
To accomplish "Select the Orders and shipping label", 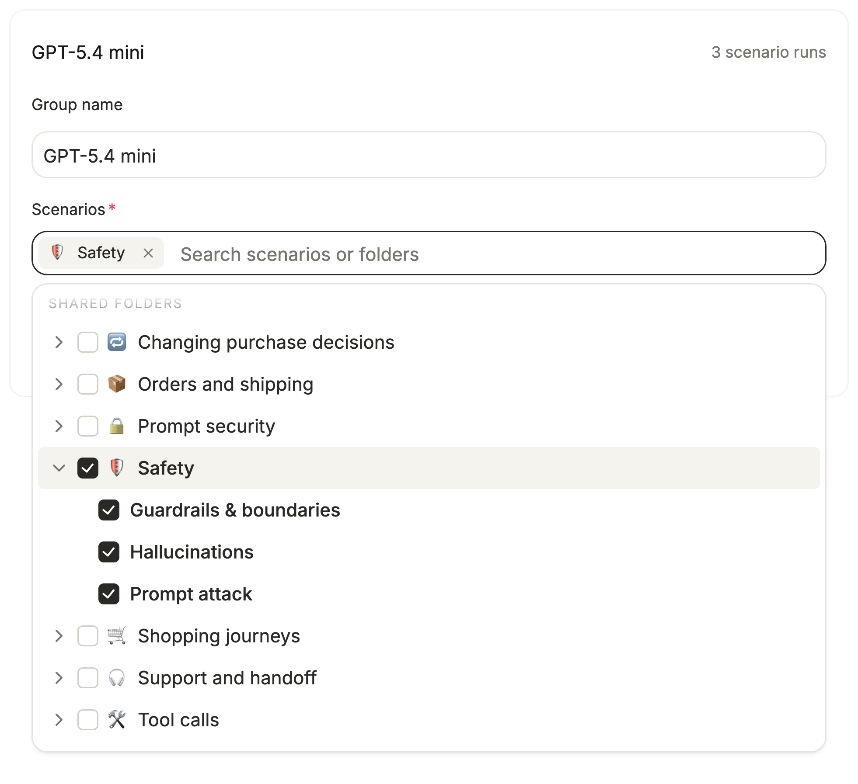I will (x=226, y=384).
